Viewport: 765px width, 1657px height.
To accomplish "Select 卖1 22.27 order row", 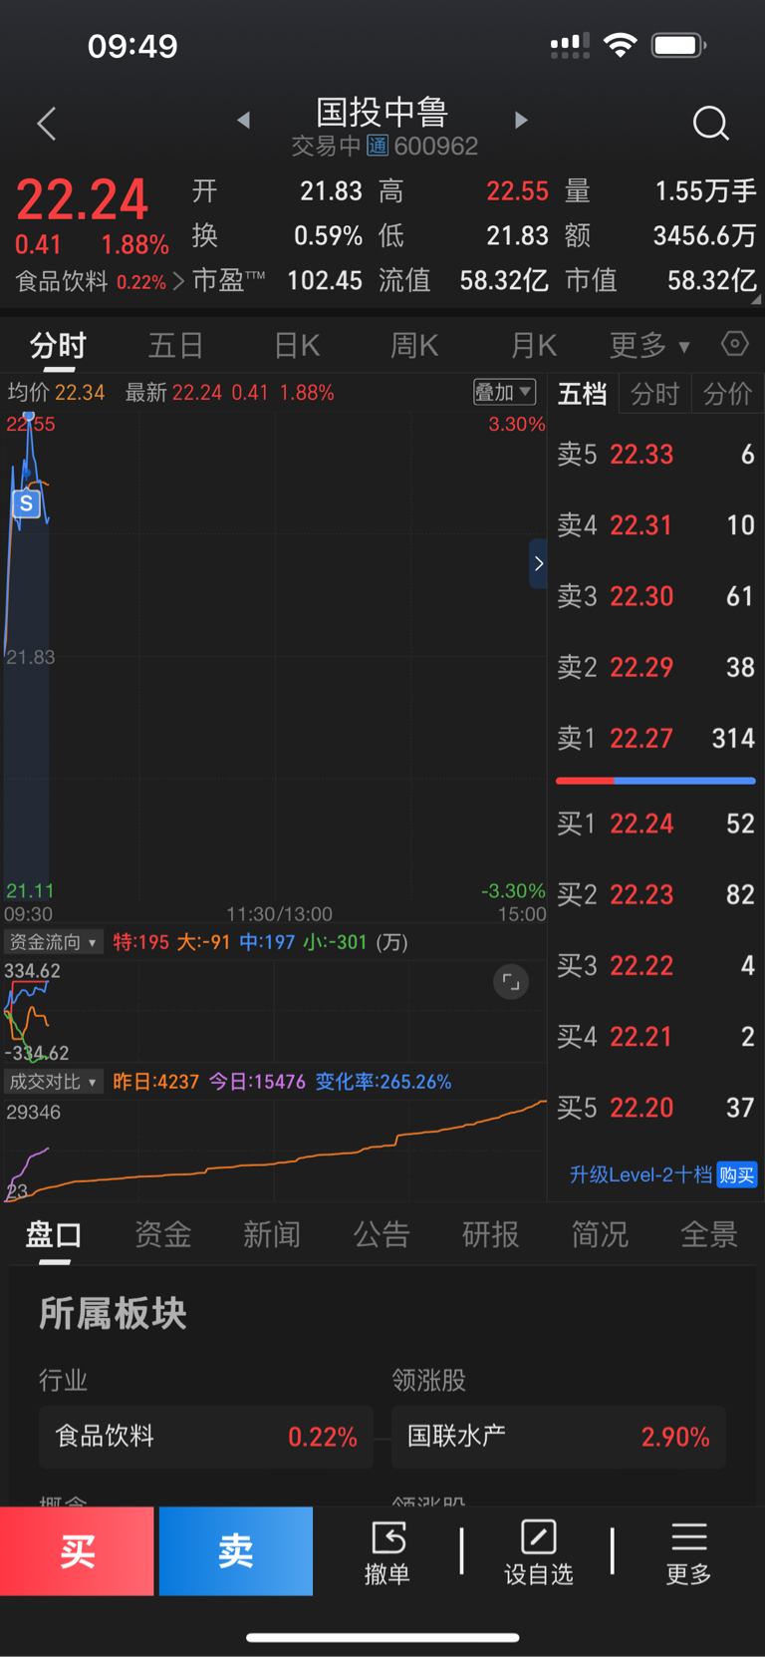I will (655, 738).
